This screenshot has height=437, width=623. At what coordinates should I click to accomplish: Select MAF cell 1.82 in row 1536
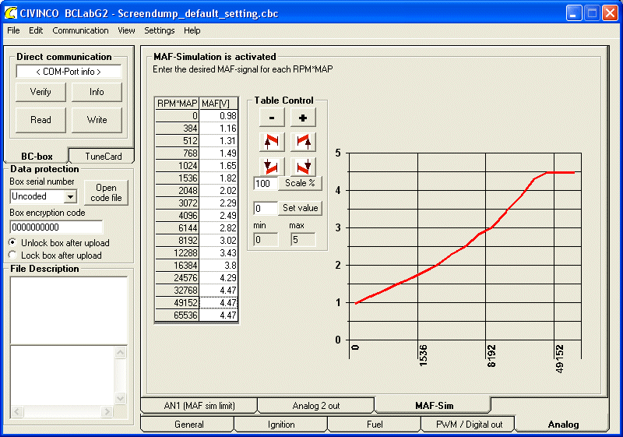coord(218,178)
